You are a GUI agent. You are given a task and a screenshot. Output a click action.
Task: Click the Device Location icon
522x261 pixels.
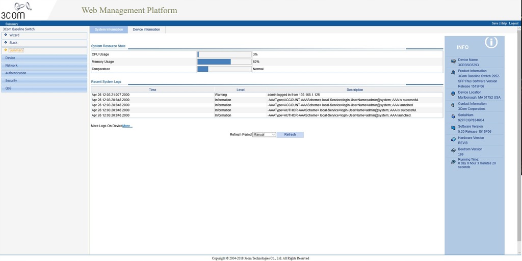(453, 94)
